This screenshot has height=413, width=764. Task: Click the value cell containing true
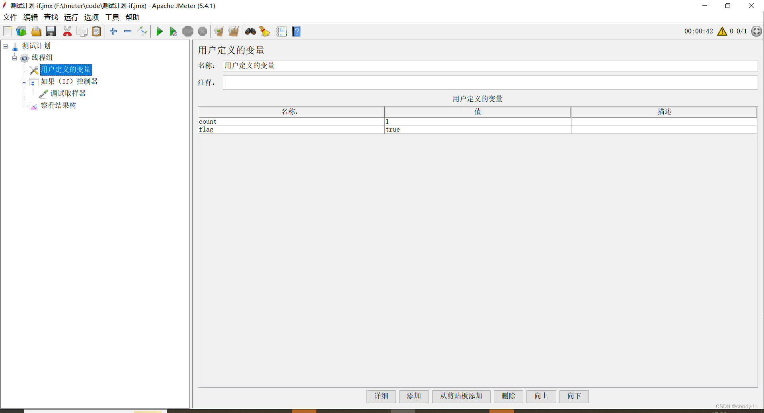tap(477, 130)
